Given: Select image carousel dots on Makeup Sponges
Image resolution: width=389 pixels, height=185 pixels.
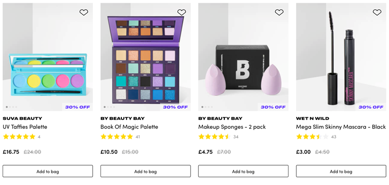Looking at the screenshot, I should (x=207, y=107).
